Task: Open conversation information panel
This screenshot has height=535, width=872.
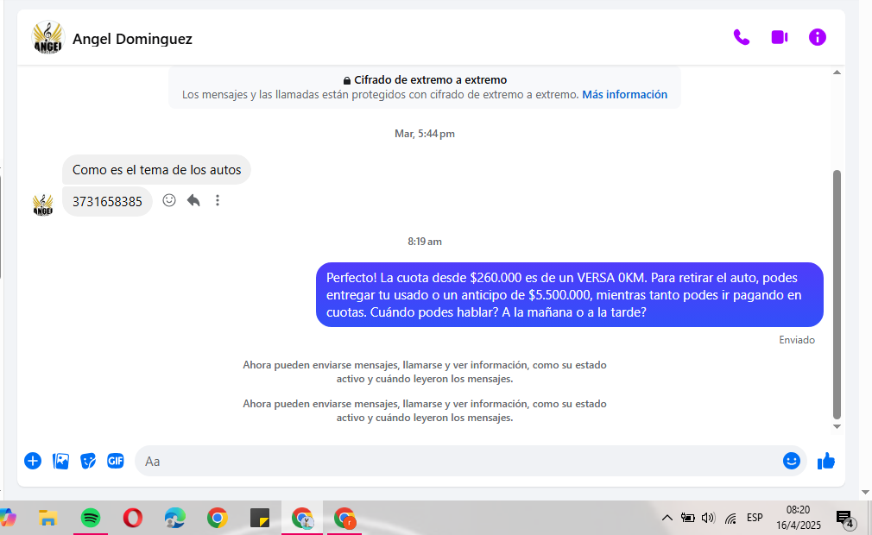Action: [817, 37]
